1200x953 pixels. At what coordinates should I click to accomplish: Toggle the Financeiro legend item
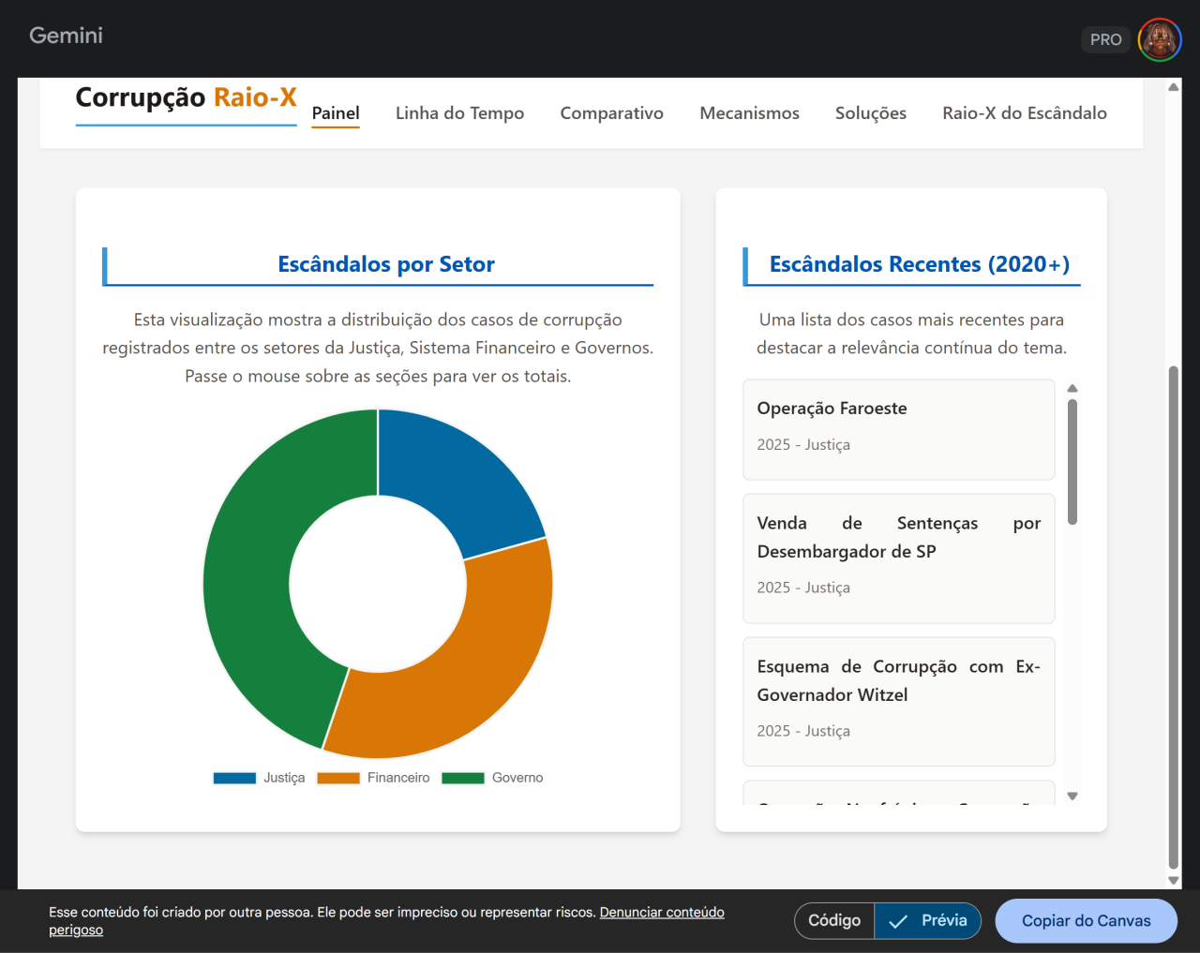coord(373,778)
